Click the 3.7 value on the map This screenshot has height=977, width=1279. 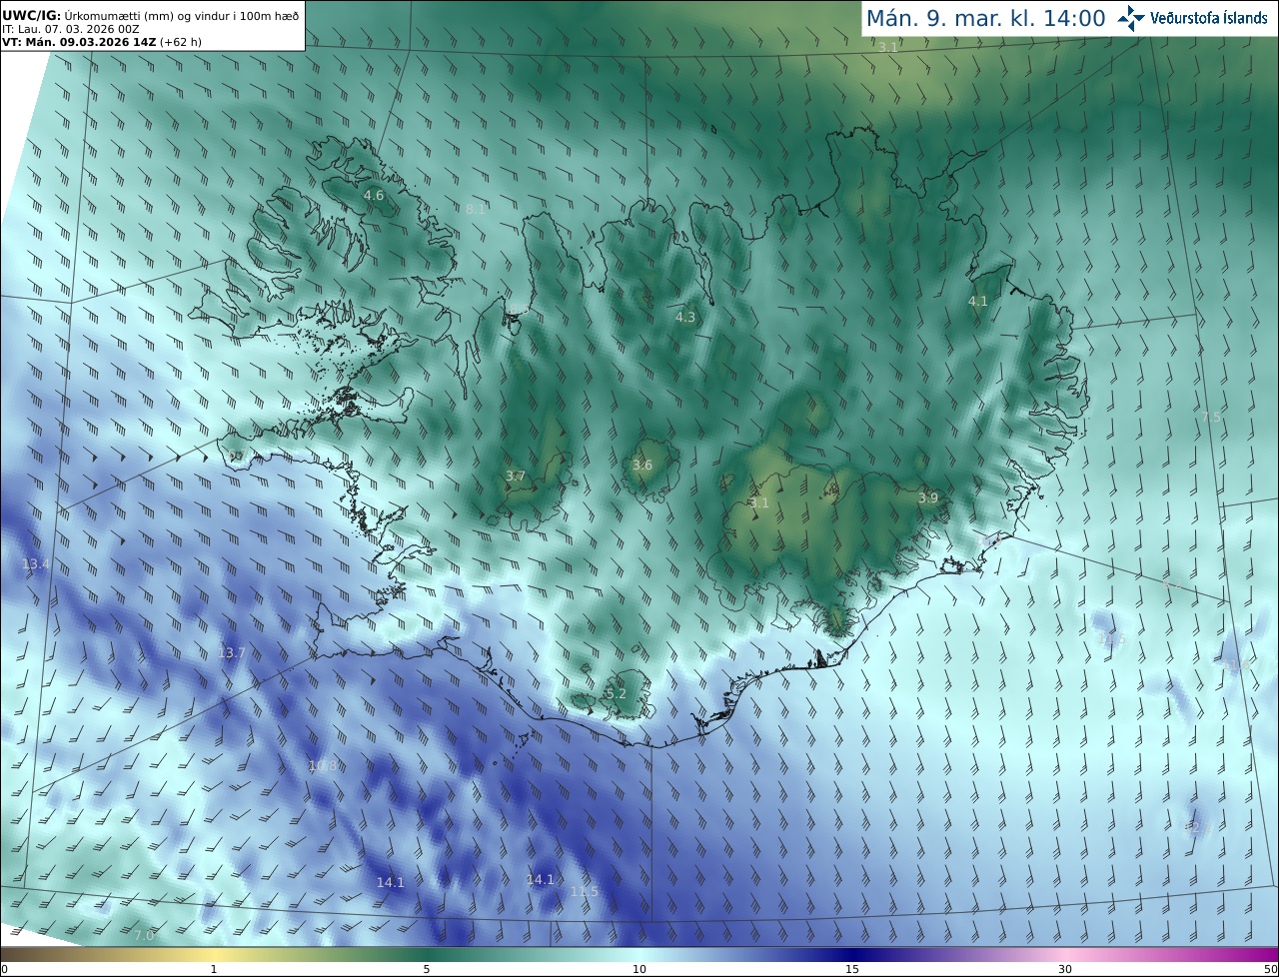tap(516, 477)
